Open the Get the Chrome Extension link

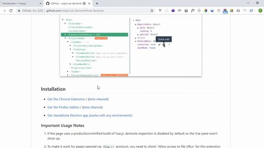point(66,99)
